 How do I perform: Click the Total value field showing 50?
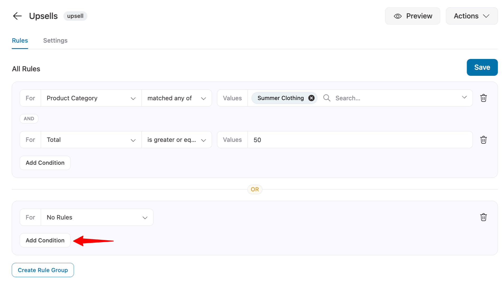[360, 140]
